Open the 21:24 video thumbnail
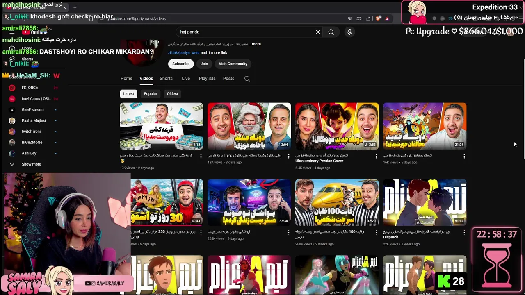Image resolution: width=525 pixels, height=295 pixels. tap(425, 126)
